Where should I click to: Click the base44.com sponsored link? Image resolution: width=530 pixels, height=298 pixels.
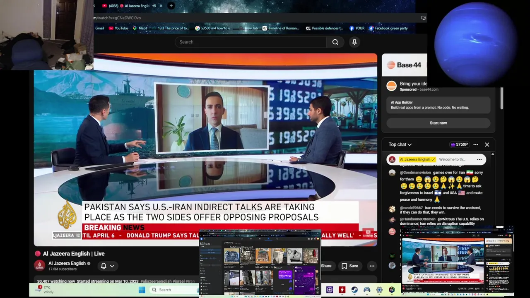(x=429, y=89)
